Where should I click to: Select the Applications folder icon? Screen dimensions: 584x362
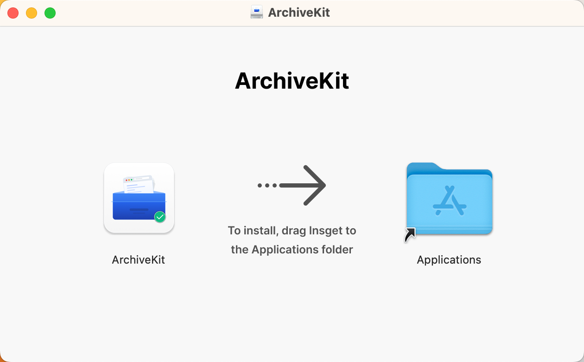click(x=449, y=200)
